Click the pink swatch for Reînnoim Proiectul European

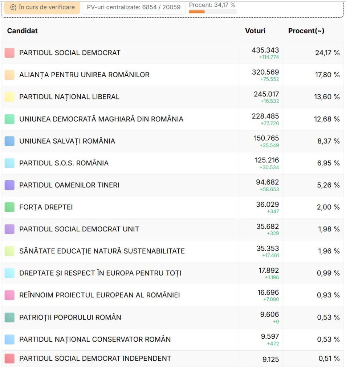pyautogui.click(x=9, y=295)
